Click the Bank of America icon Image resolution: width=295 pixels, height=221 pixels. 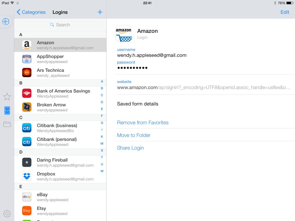click(27, 93)
